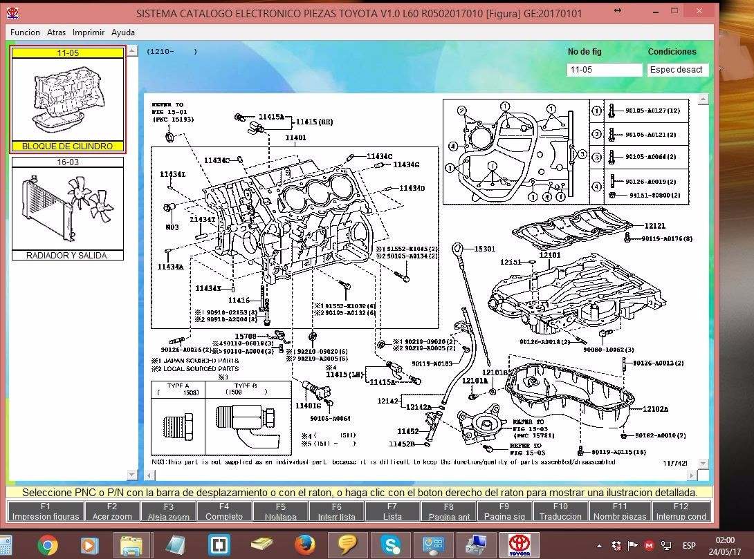
Task: Click the F7 Lista button
Action: (392, 511)
